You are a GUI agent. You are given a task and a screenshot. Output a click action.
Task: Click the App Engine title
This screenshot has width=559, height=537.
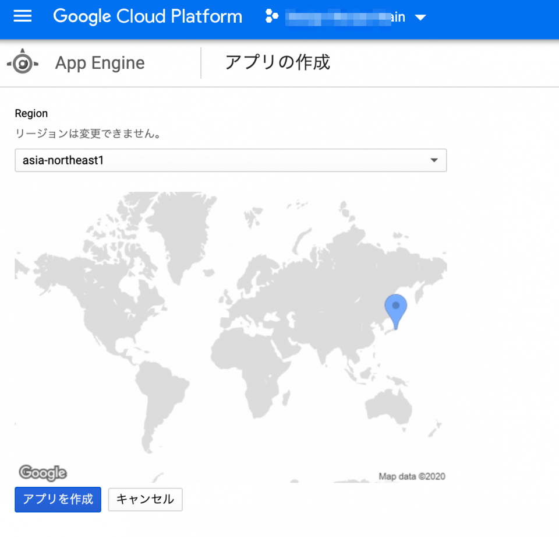(100, 63)
